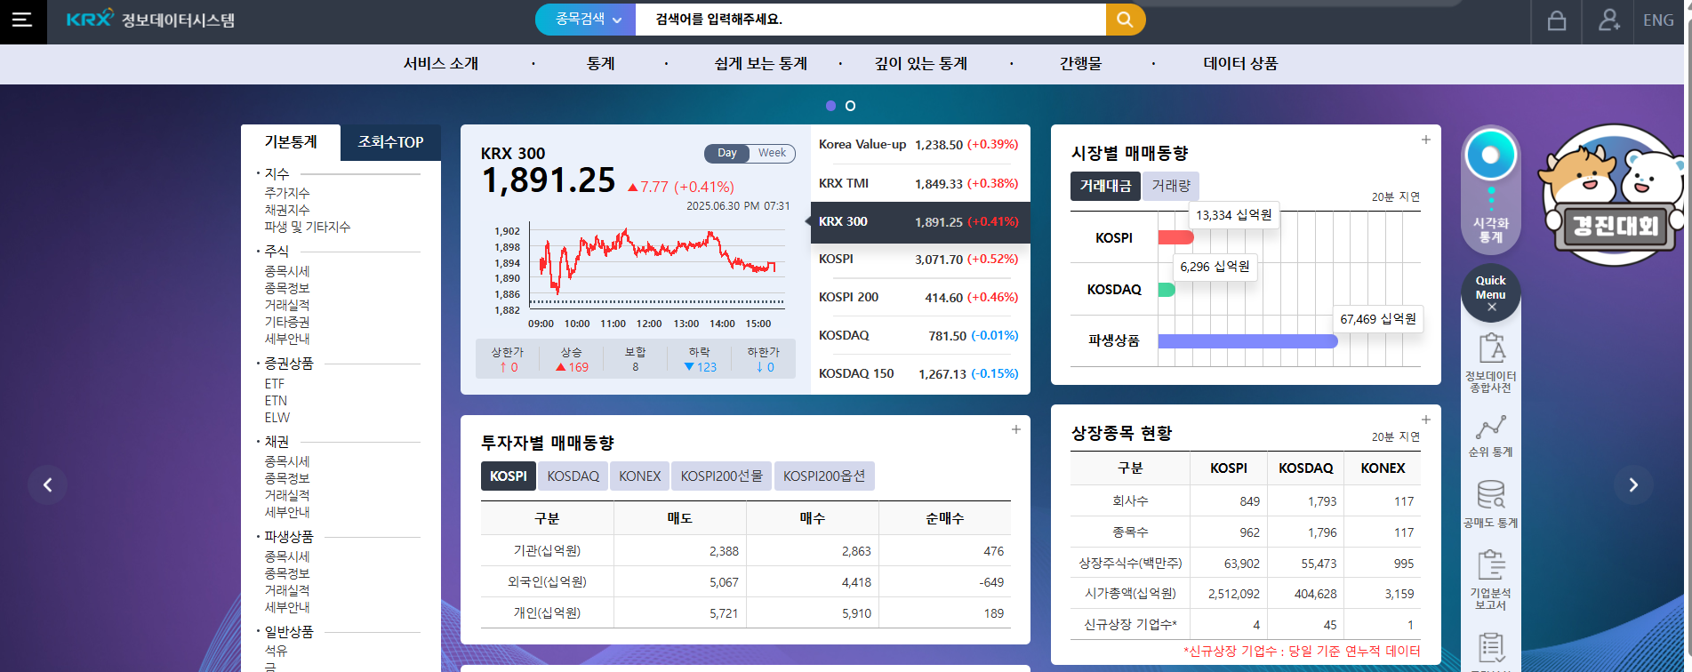Focus the 검색어를 입력해주세요 search field

[870, 19]
